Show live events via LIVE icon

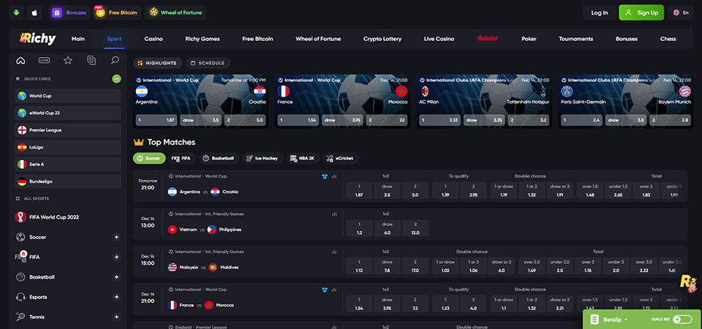coord(44,61)
